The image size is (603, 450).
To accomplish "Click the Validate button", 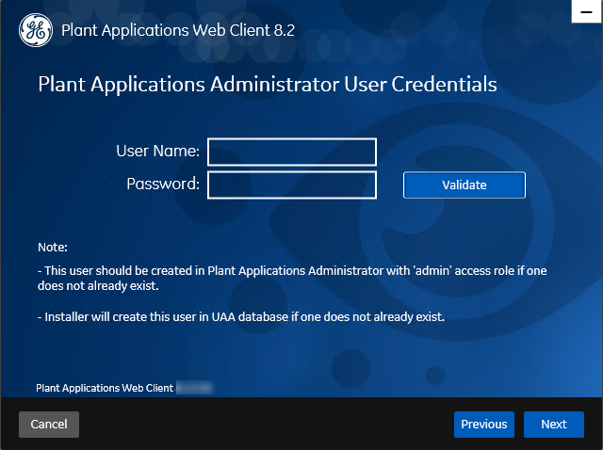I will point(464,185).
